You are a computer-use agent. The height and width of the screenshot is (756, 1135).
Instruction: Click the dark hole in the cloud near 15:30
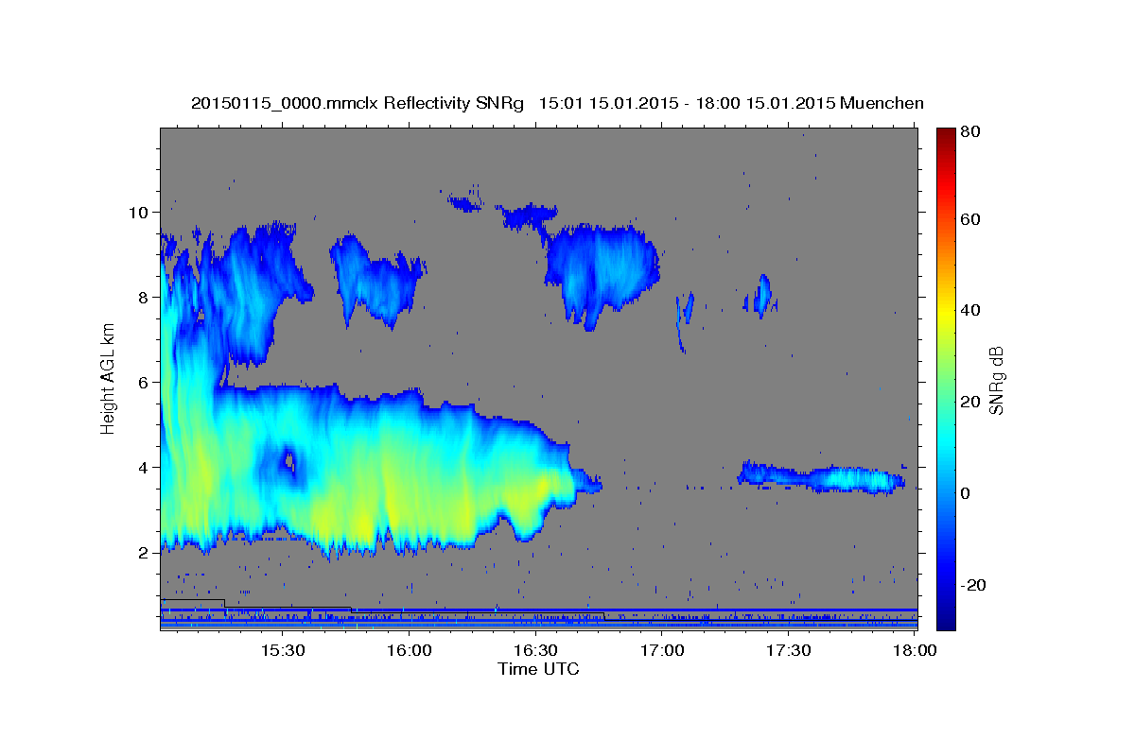point(288,463)
